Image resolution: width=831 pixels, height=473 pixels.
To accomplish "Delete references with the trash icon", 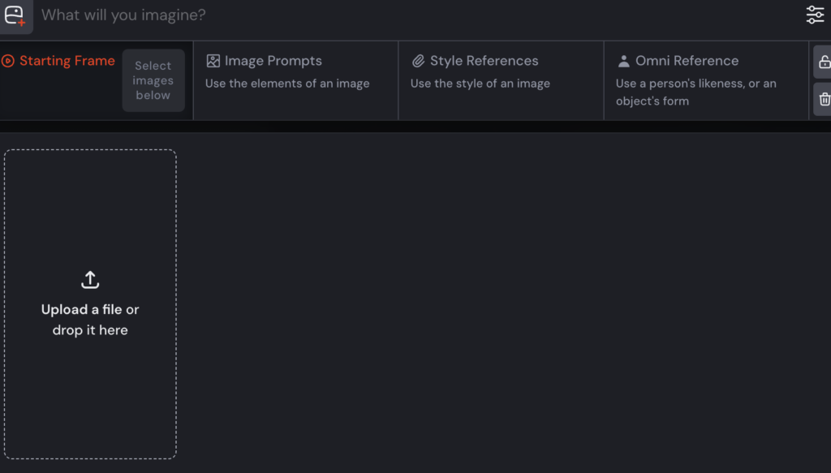I will click(x=824, y=99).
